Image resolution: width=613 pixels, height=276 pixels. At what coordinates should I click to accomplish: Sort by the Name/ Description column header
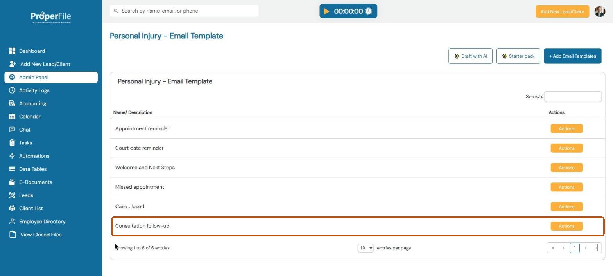click(x=133, y=112)
